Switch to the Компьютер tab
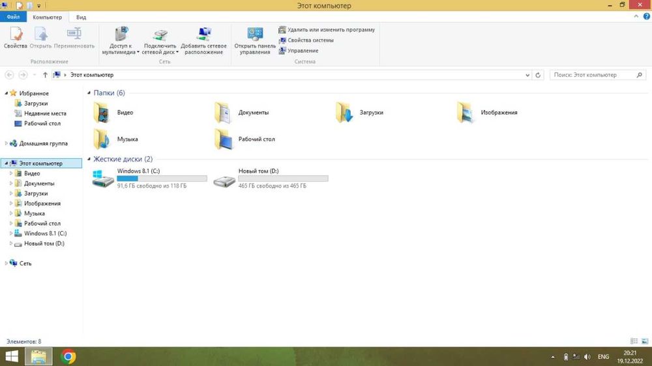This screenshot has width=652, height=366. pos(48,17)
